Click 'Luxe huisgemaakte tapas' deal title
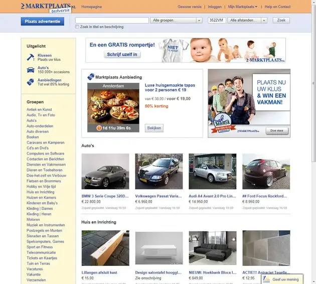 (170, 87)
